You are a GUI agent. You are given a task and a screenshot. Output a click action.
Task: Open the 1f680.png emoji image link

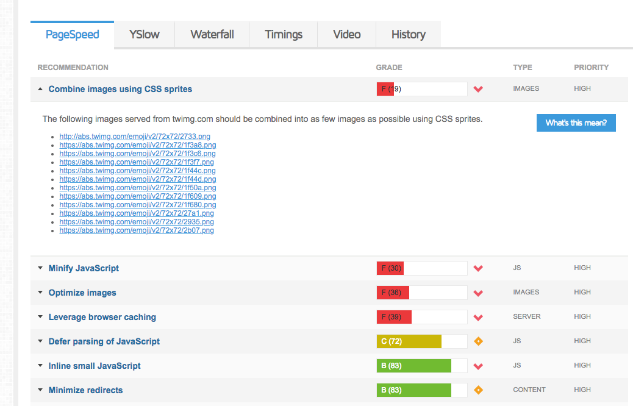pos(138,205)
